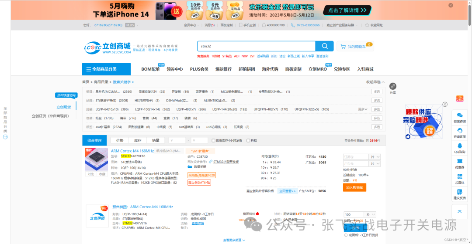Click the star icon for 收藏网址
Viewport: 472px width, 244px height.
367,25
